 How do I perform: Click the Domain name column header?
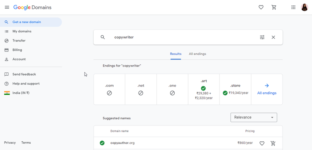(119, 131)
